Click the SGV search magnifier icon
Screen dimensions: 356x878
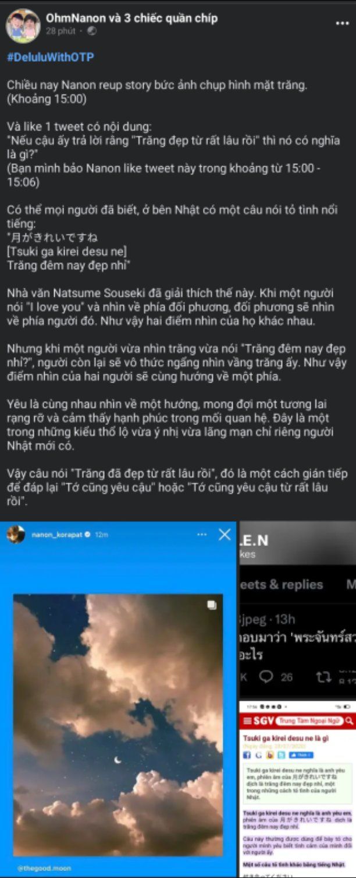coord(349,721)
